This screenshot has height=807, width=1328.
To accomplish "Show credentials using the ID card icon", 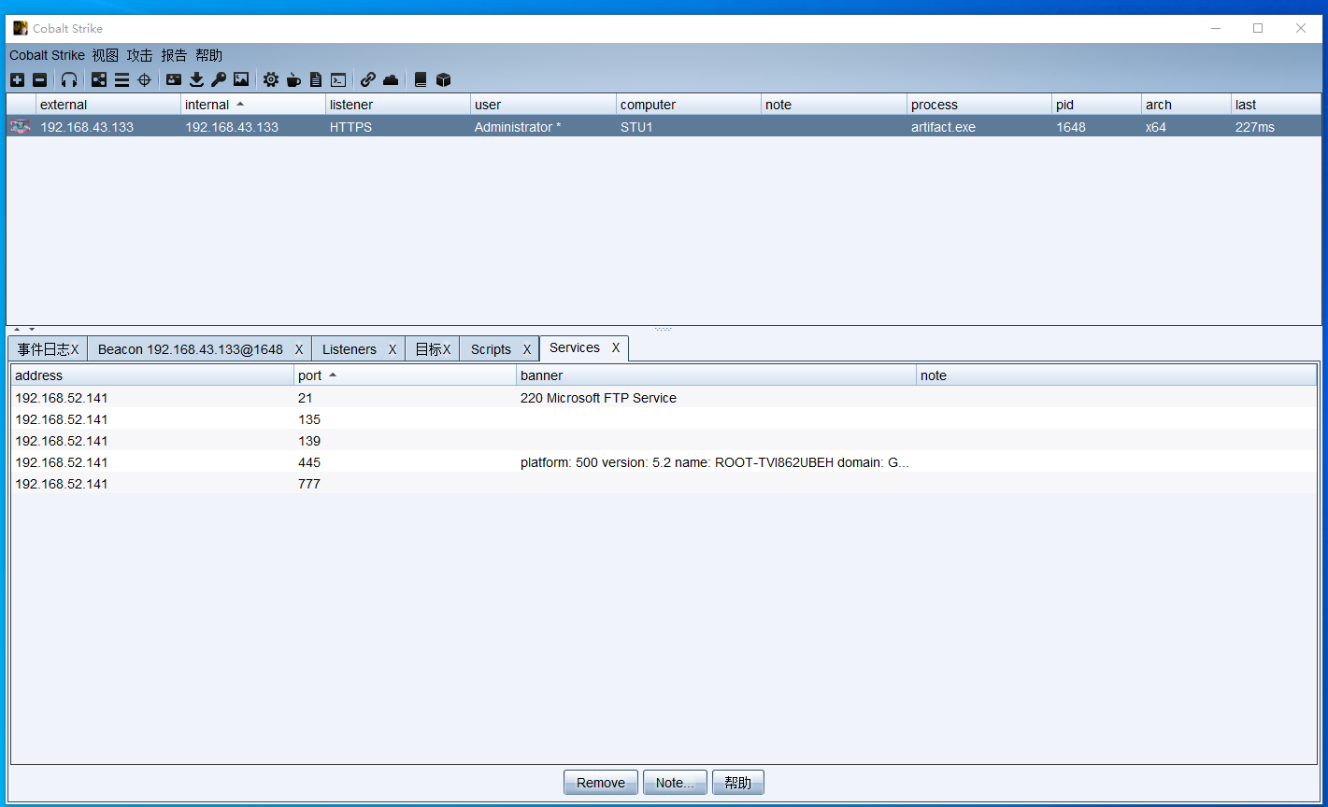I will pos(174,80).
